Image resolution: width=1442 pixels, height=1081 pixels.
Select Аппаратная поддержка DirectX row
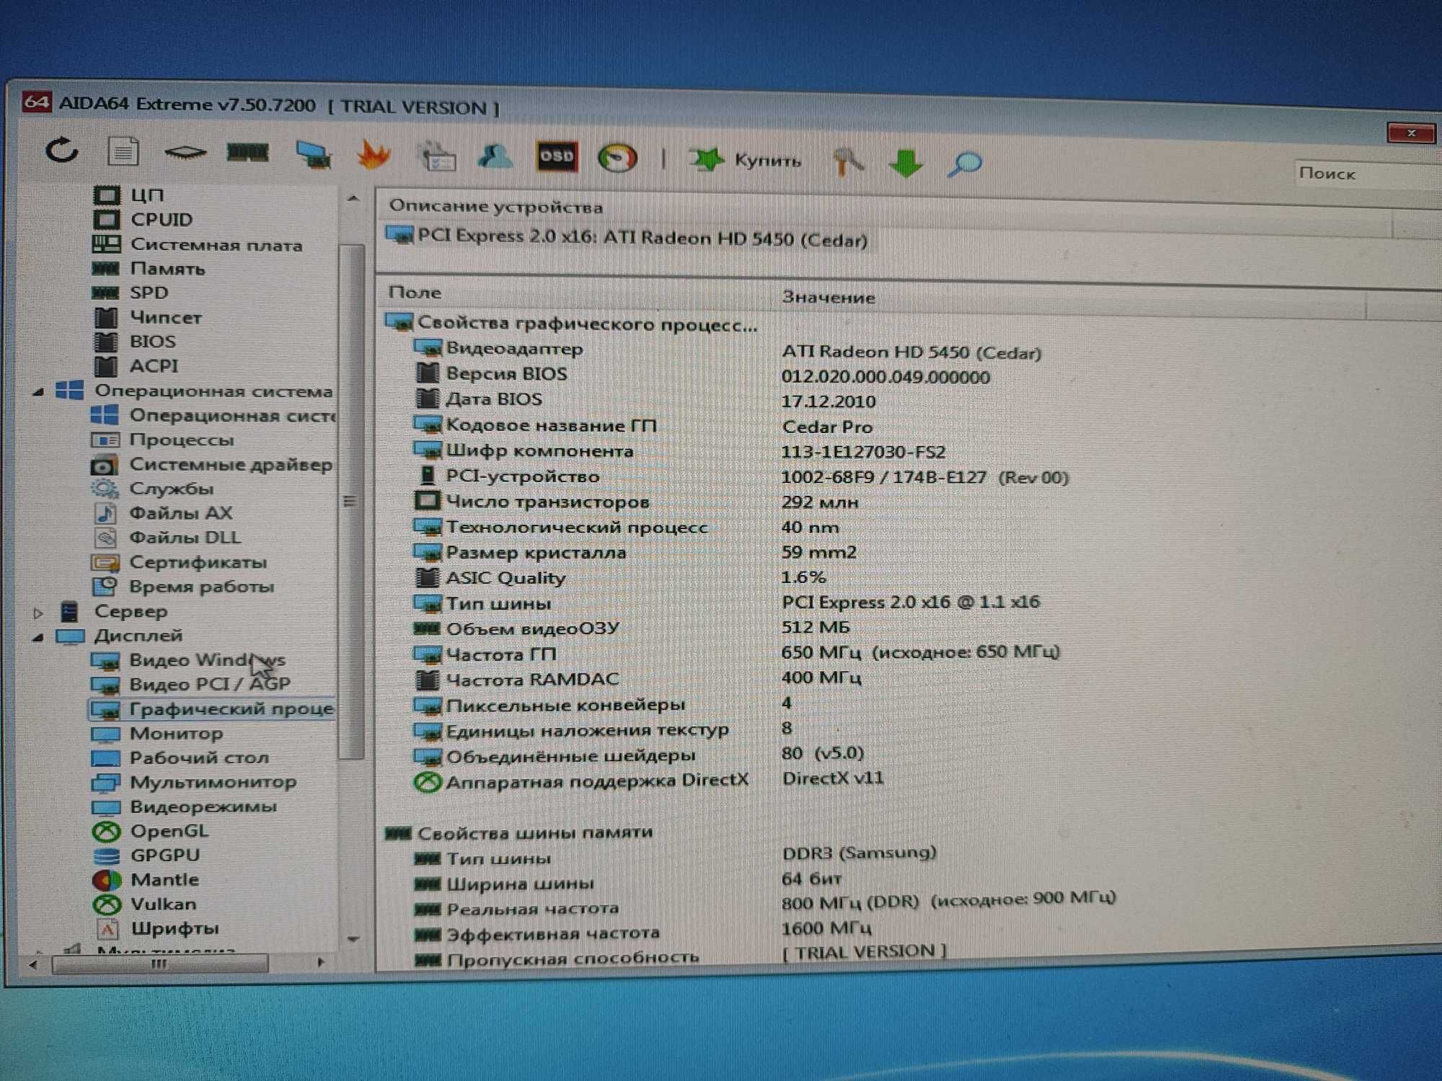649,780
